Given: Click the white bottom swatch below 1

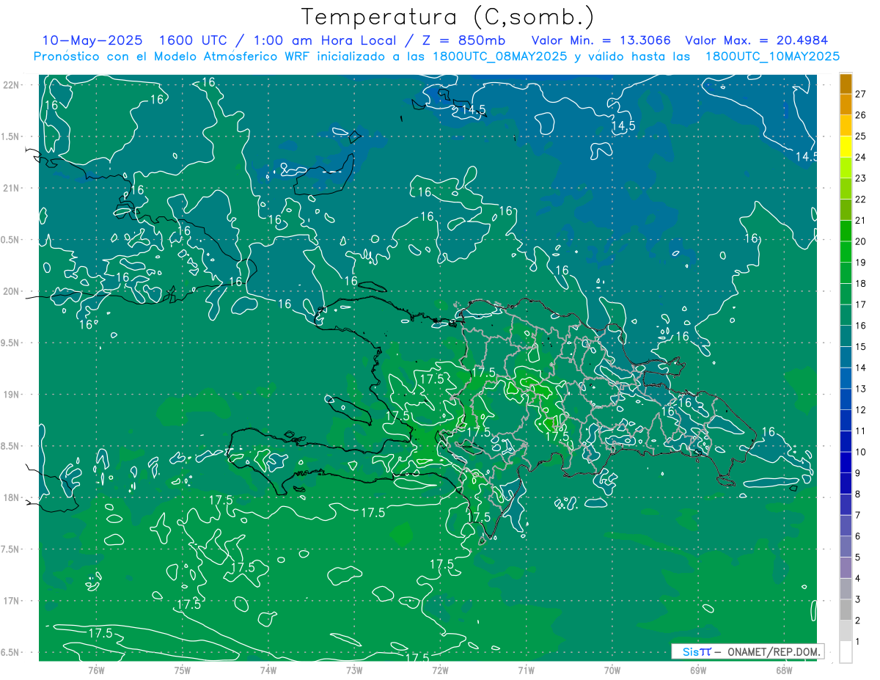Looking at the screenshot, I should point(846,652).
